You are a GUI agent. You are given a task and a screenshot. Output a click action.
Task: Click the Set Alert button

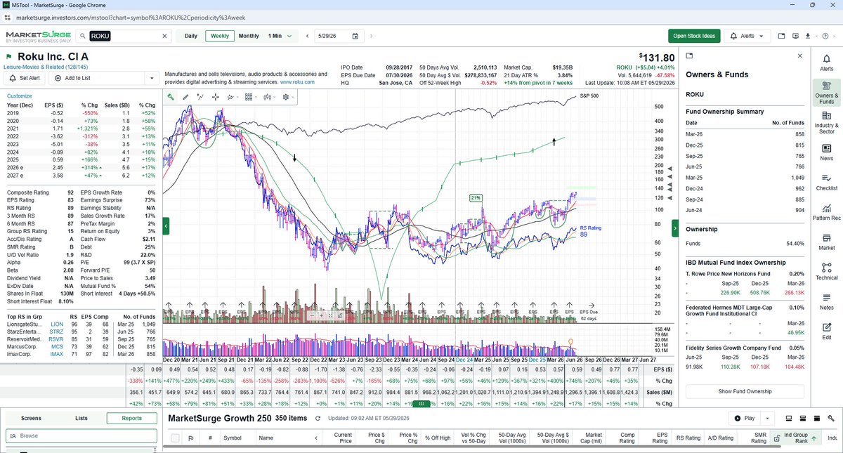(x=25, y=78)
